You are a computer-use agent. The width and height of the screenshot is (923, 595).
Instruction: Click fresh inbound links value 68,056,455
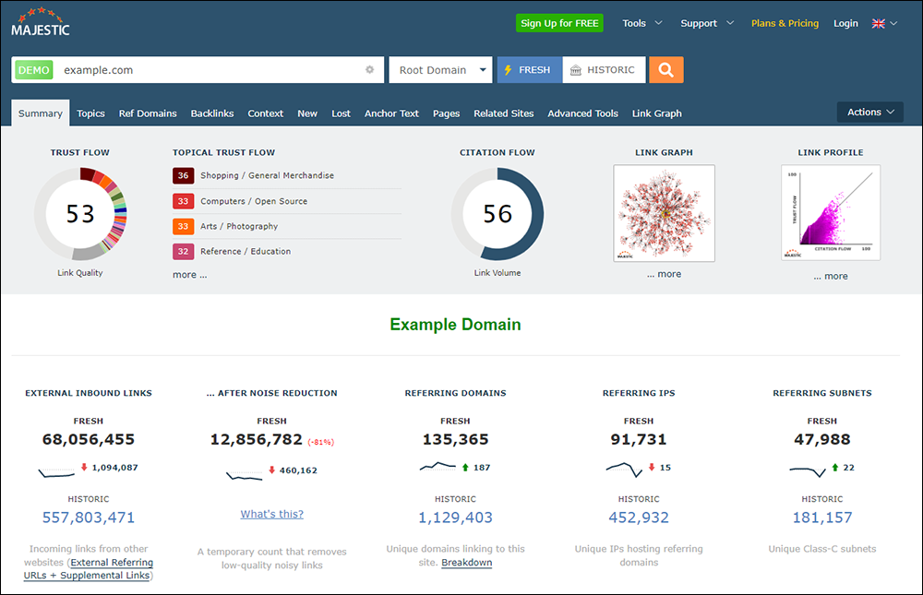point(89,439)
